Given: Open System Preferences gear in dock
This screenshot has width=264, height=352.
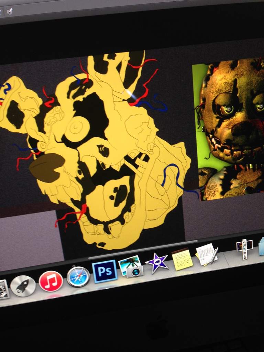Looking at the screenshot, I should 4,289.
